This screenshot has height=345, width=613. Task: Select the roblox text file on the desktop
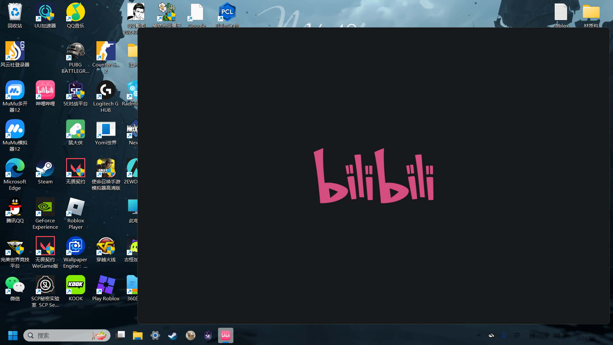(x=561, y=15)
